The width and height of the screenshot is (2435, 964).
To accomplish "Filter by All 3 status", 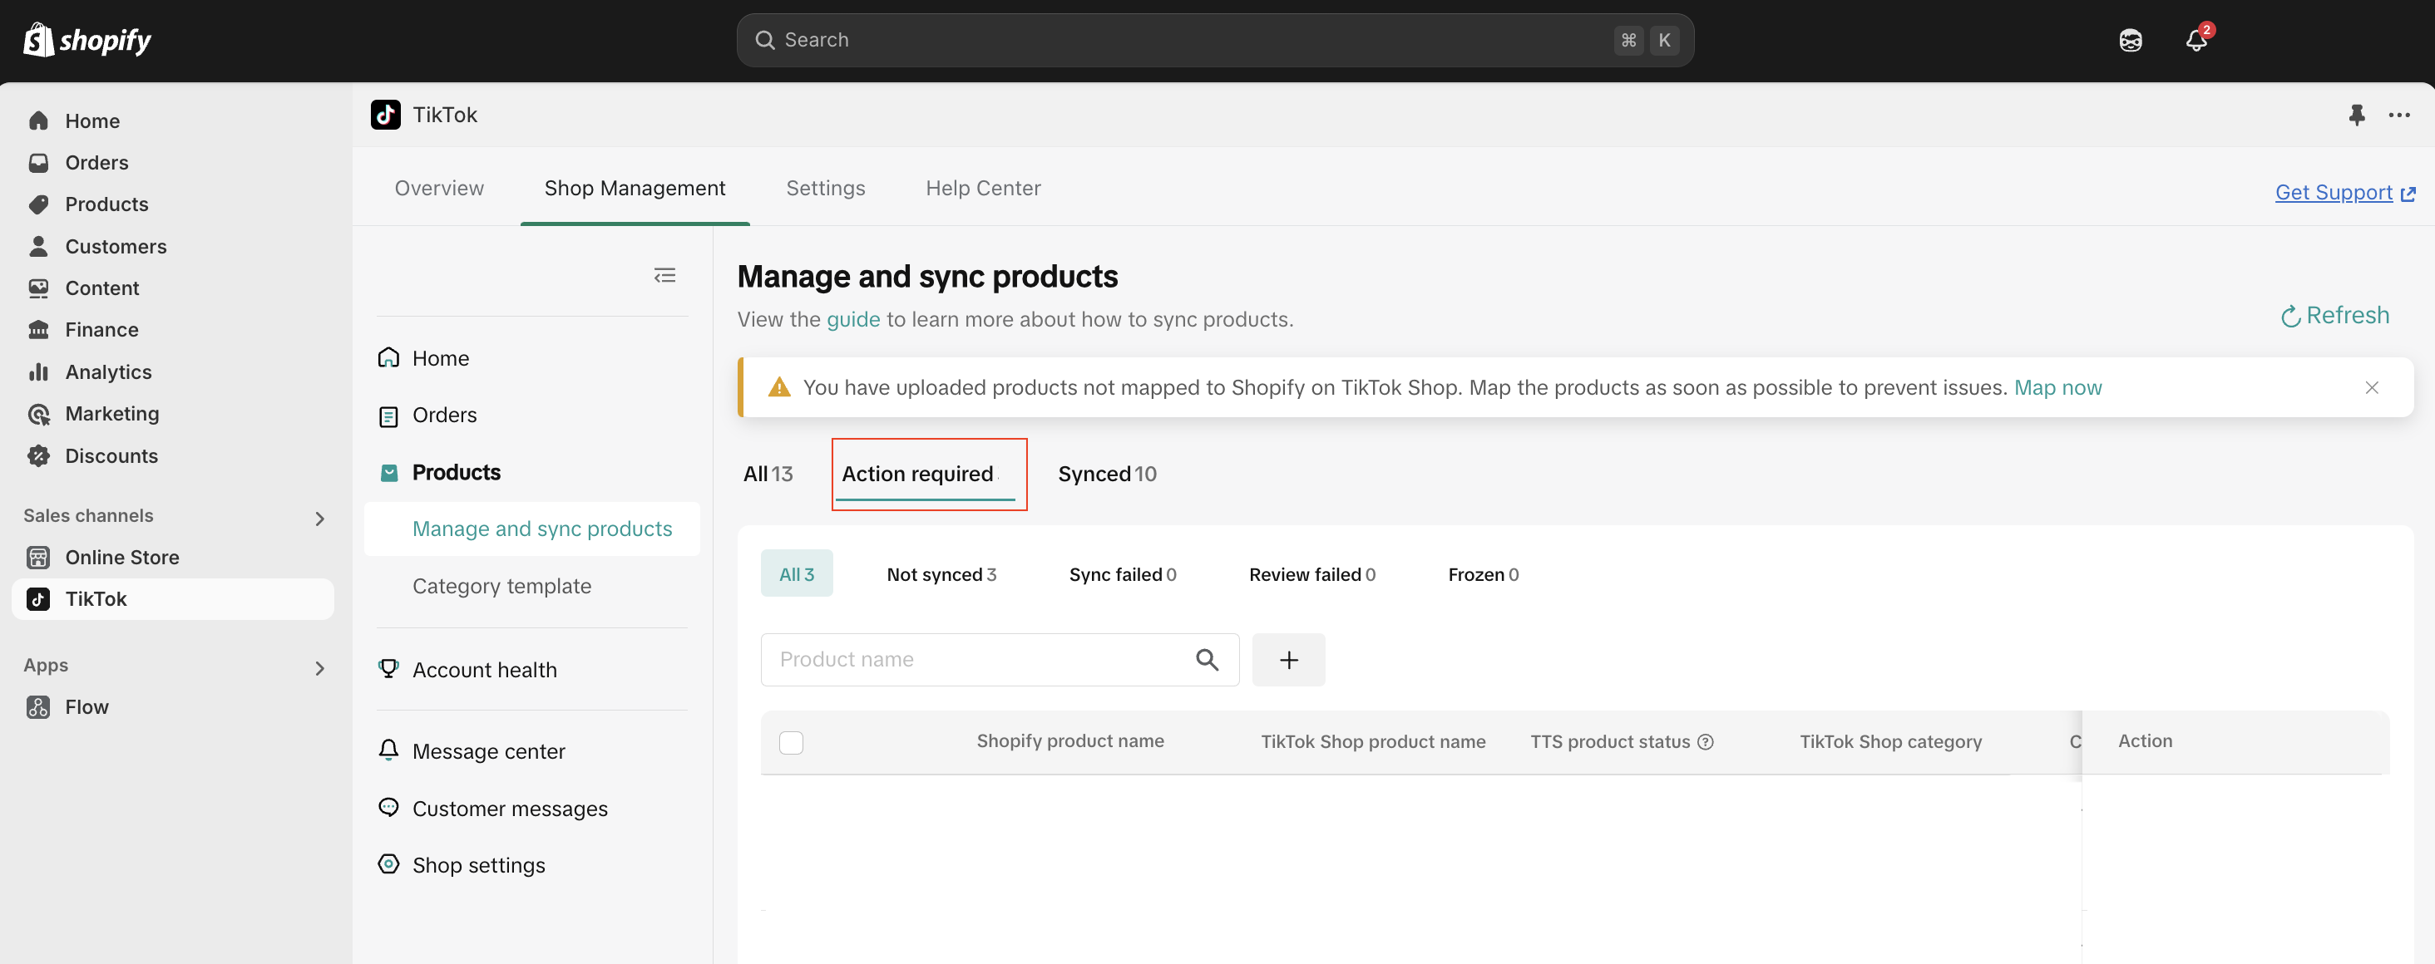I will point(797,574).
